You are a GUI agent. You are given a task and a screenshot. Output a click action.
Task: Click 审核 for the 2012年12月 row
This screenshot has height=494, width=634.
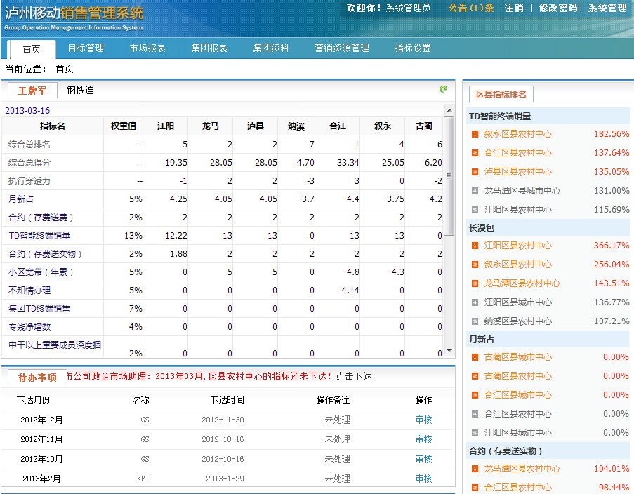[x=423, y=420]
